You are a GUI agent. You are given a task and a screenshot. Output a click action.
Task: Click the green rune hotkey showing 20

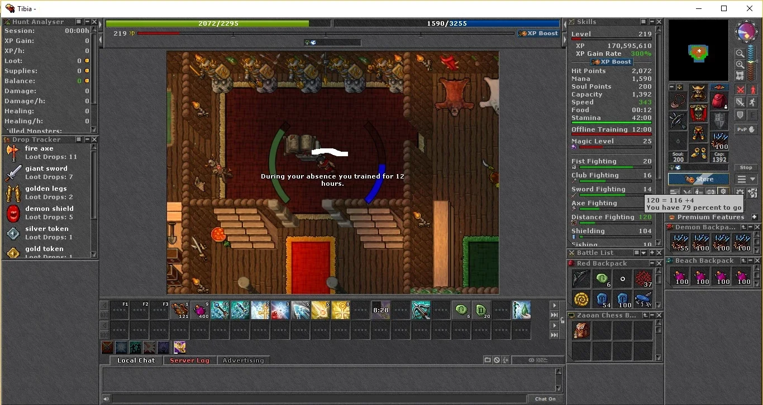click(481, 310)
